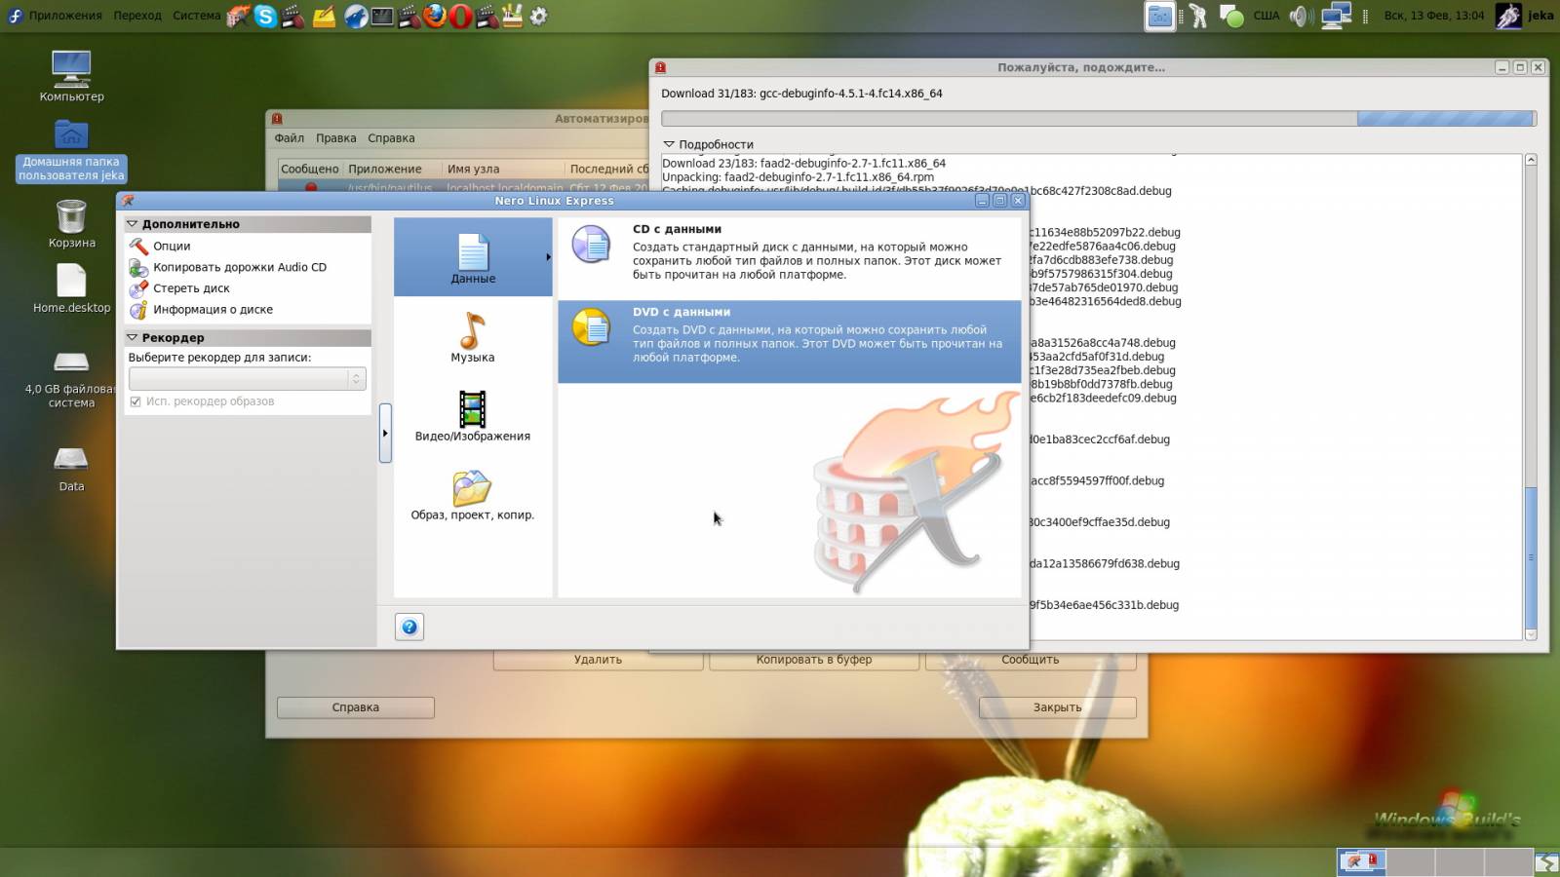
Task: Click the scrollbar up arrow in details log
Action: (1531, 160)
